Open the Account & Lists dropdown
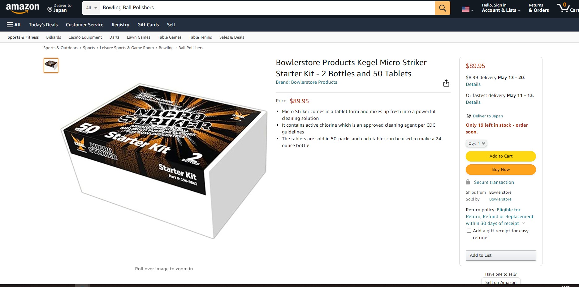The height and width of the screenshot is (287, 579). tap(501, 8)
